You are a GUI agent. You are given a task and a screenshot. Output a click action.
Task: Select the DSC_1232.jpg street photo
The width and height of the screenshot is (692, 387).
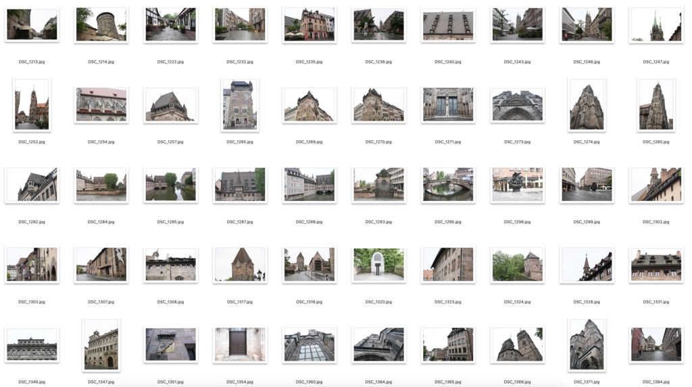(240, 25)
